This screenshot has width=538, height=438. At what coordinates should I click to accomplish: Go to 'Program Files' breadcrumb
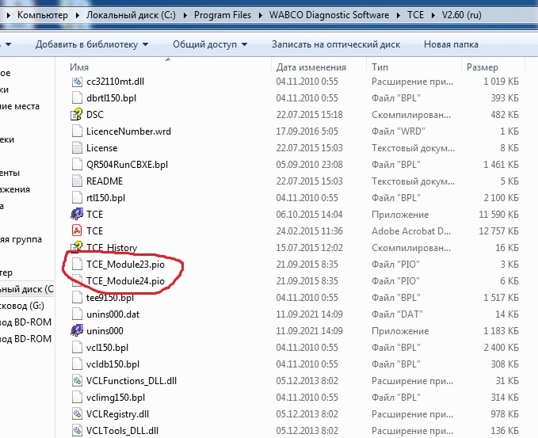click(223, 15)
